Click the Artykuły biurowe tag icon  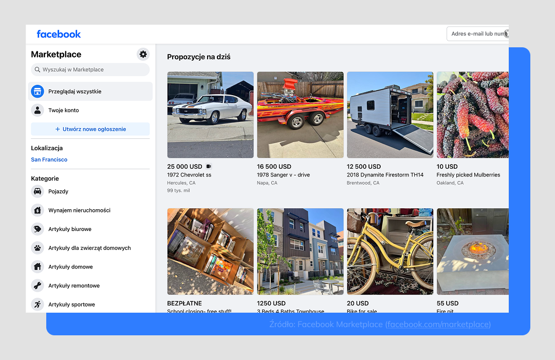point(37,229)
